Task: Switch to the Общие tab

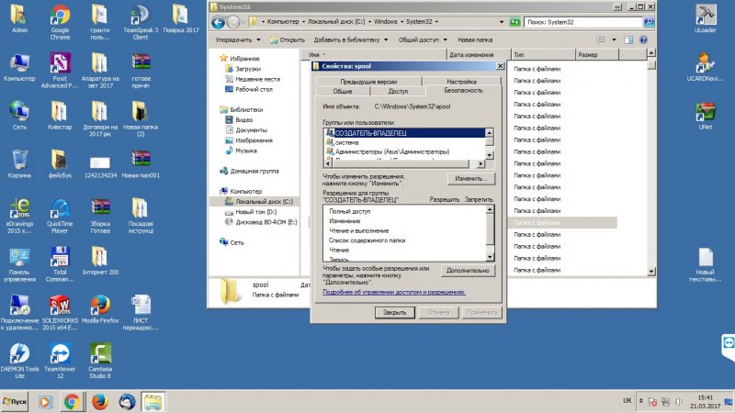Action: pos(343,92)
